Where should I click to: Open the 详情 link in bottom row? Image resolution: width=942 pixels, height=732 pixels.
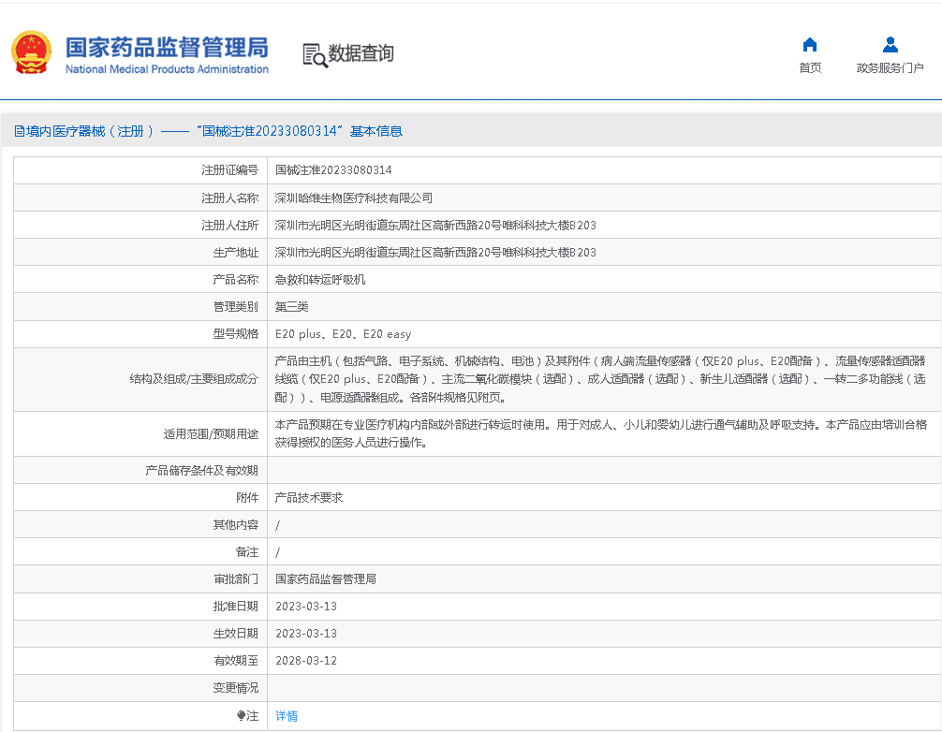pos(287,716)
